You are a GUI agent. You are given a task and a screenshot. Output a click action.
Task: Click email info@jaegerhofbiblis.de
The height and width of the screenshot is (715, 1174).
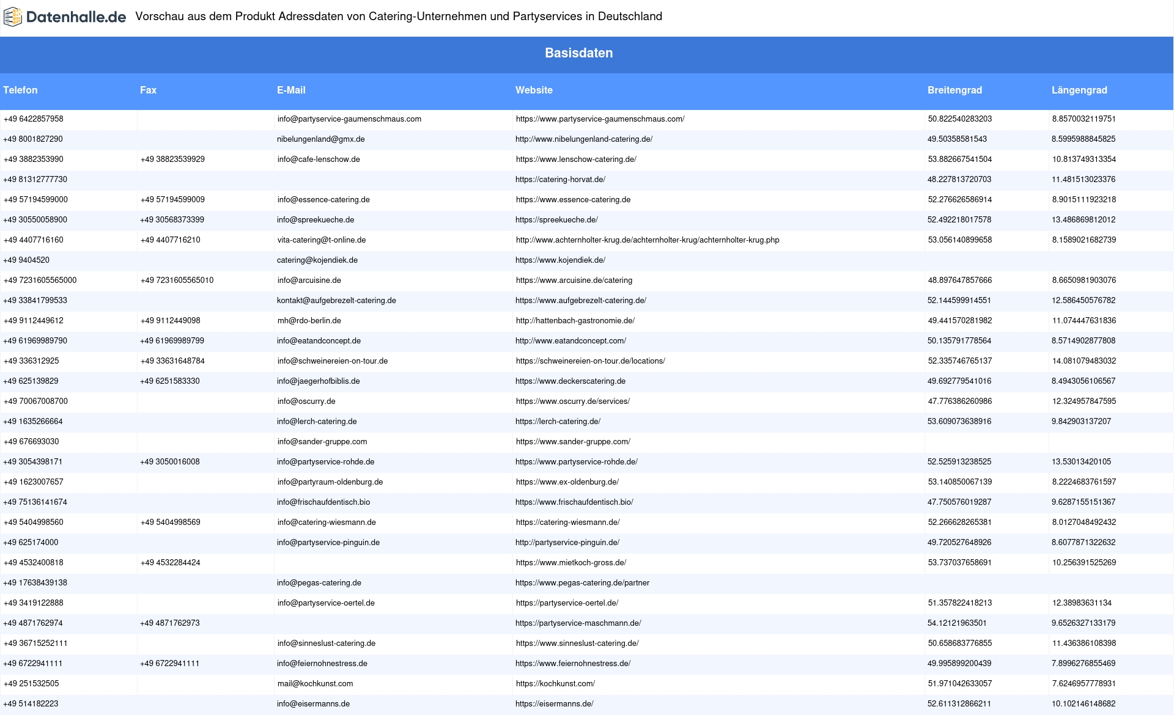click(x=318, y=381)
